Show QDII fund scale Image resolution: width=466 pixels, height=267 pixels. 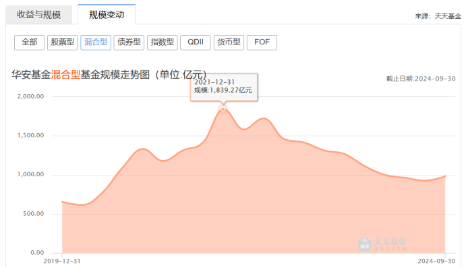pyautogui.click(x=196, y=42)
